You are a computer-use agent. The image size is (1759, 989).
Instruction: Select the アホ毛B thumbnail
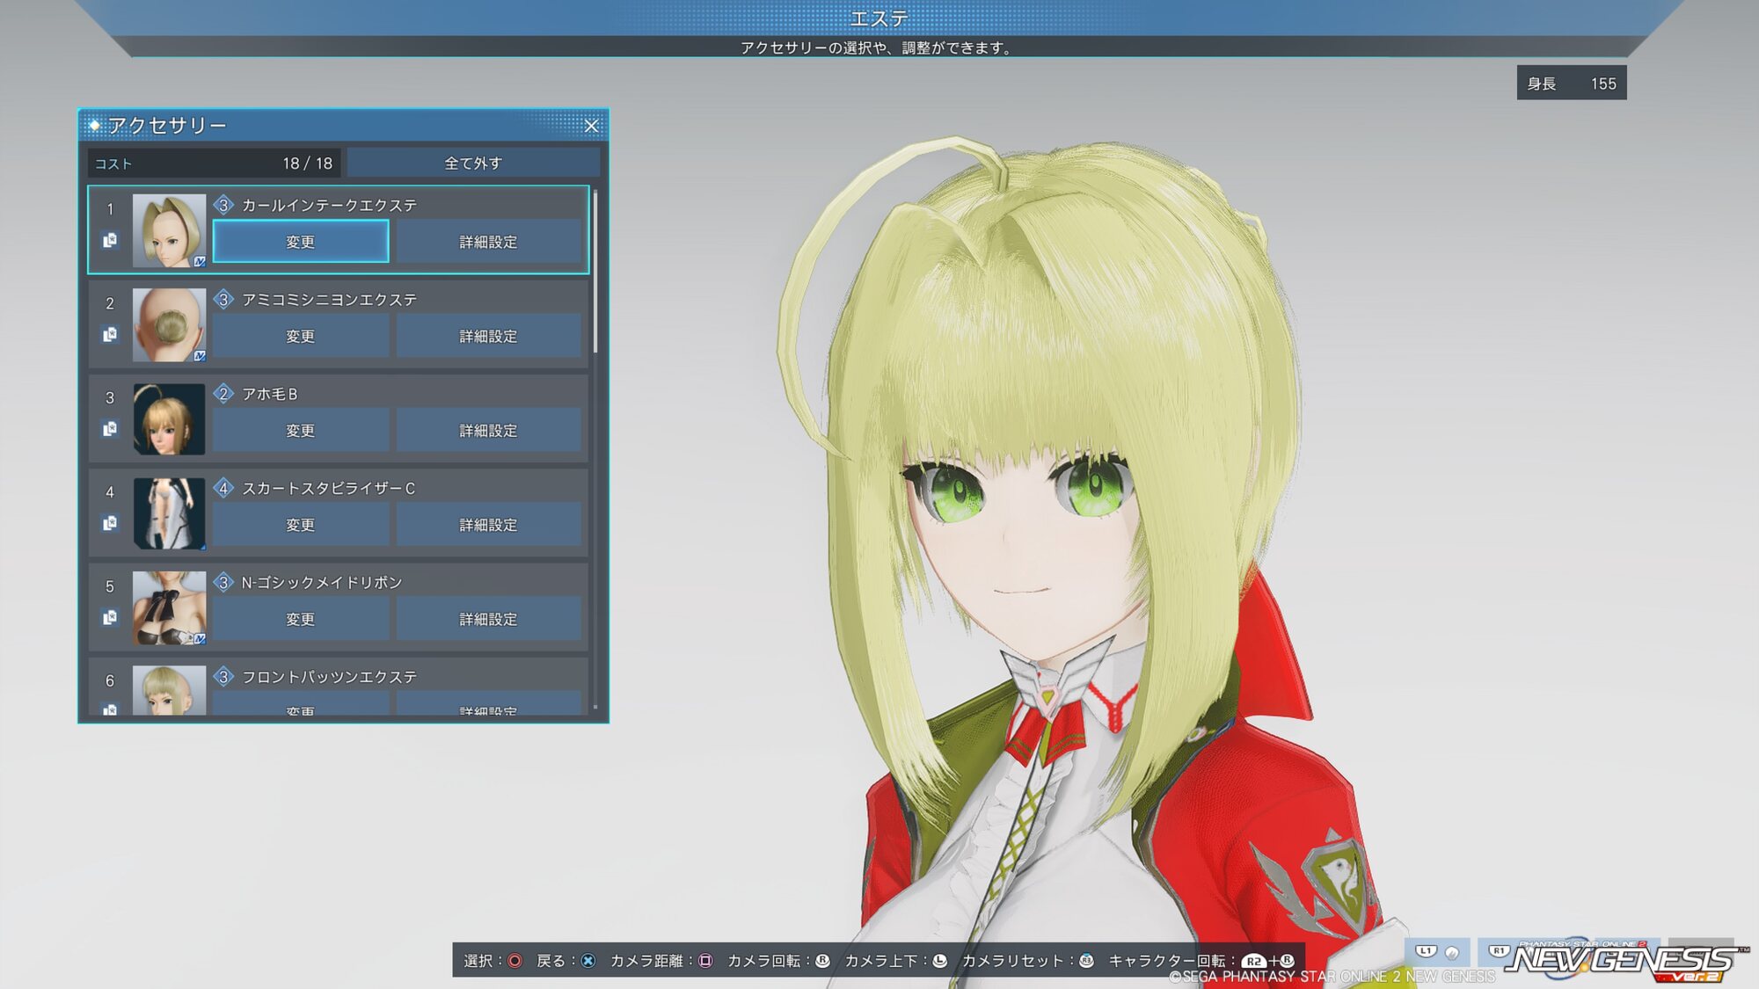coord(169,418)
